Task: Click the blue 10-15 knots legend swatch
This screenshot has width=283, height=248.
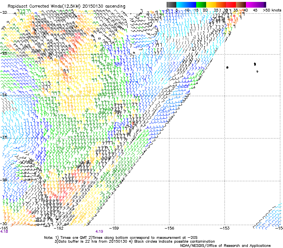Action: [x=191, y=5]
